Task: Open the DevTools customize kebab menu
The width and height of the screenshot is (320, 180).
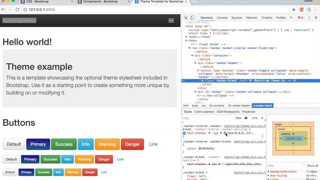Action: pos(309,18)
